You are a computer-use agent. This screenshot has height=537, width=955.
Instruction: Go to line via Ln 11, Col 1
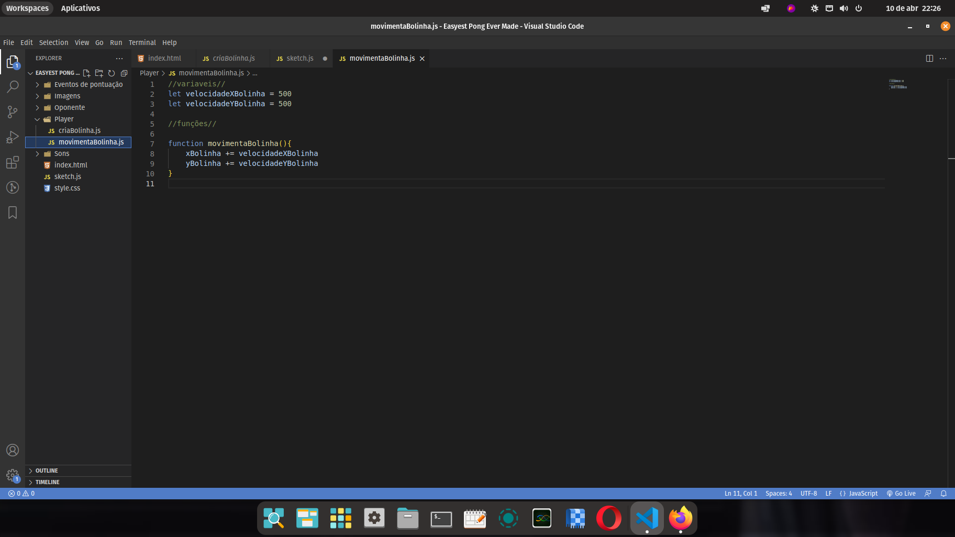click(741, 494)
